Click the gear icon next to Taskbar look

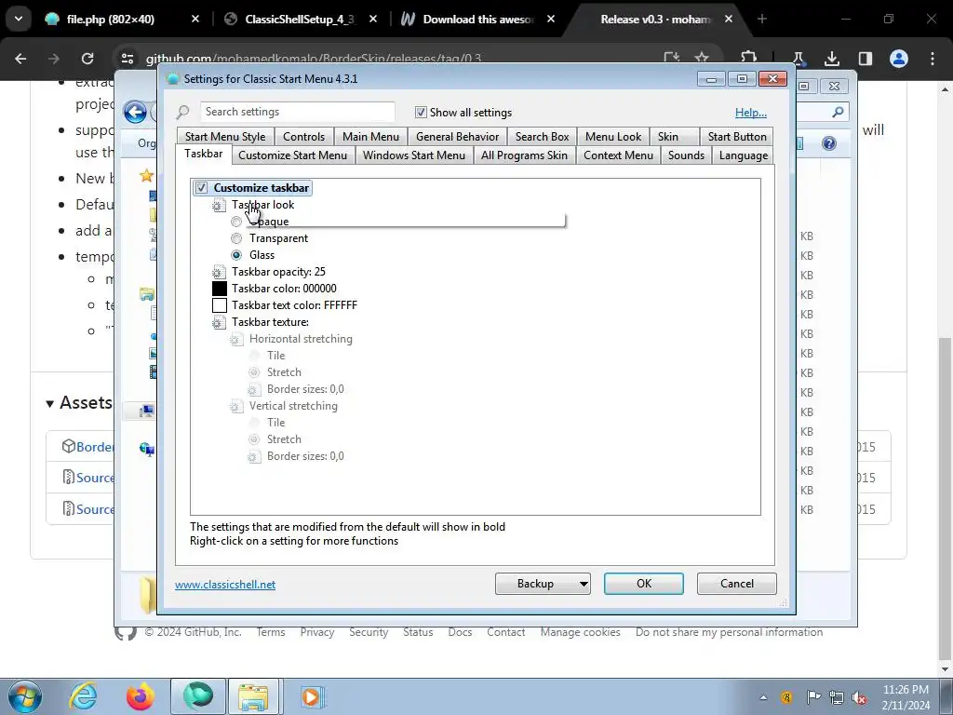tap(219, 206)
